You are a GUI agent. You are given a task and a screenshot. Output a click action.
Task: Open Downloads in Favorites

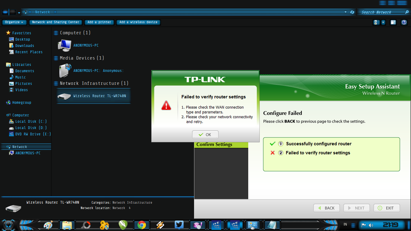[22, 46]
